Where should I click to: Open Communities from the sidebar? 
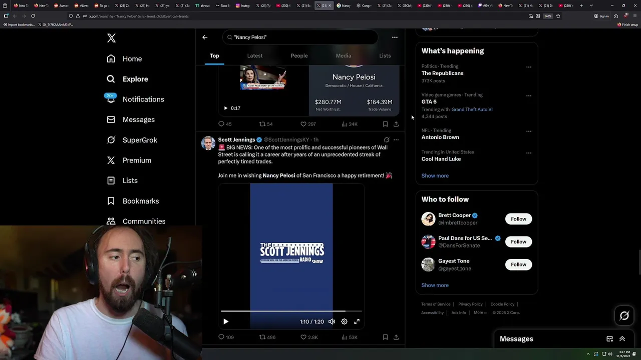[x=136, y=221]
